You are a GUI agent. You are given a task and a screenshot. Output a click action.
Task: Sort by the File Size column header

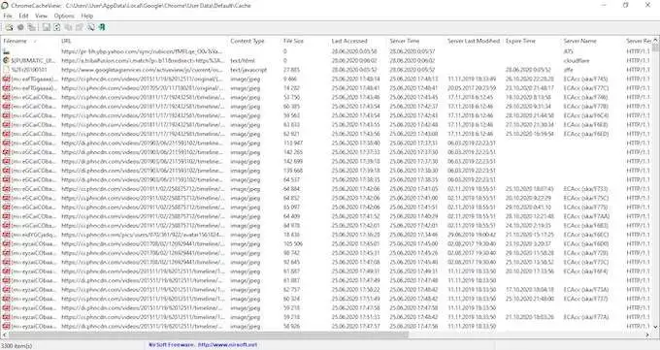pyautogui.click(x=305, y=41)
